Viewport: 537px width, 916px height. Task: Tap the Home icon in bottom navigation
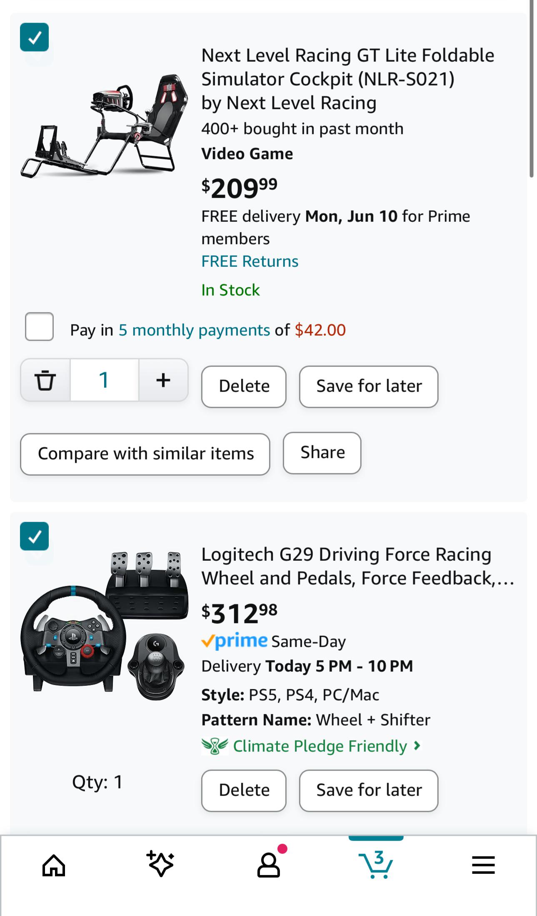[54, 865]
